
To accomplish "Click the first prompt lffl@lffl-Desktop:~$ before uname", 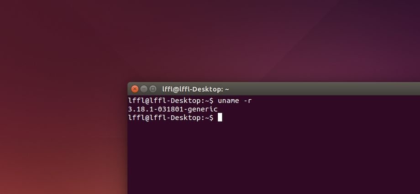I will pos(171,101).
